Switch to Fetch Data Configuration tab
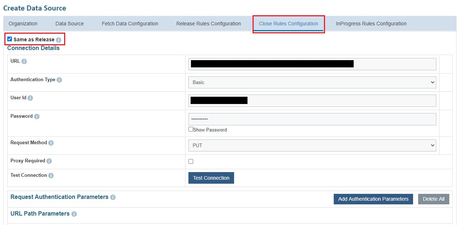This screenshot has height=225, width=462. (130, 24)
